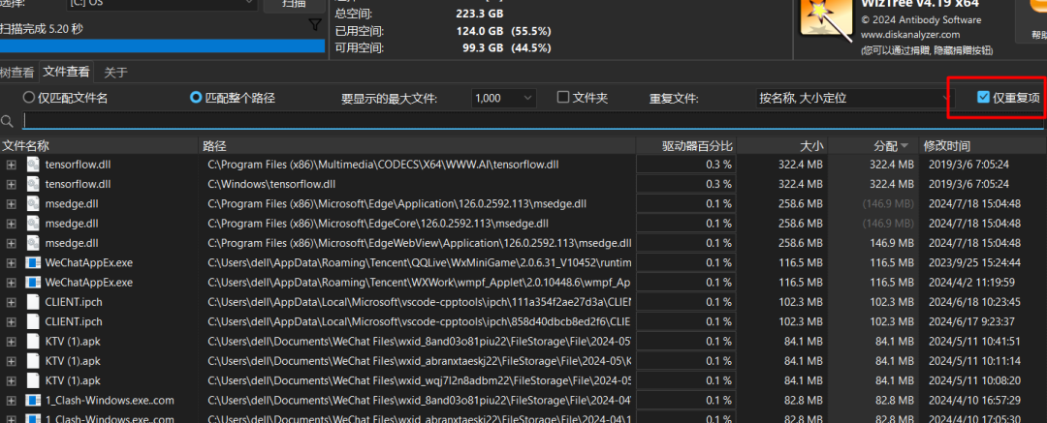Click the funnel filter icon
This screenshot has height=423, width=1047.
315,25
